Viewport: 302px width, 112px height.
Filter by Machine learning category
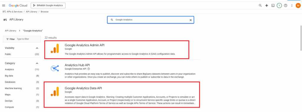pos(13,88)
